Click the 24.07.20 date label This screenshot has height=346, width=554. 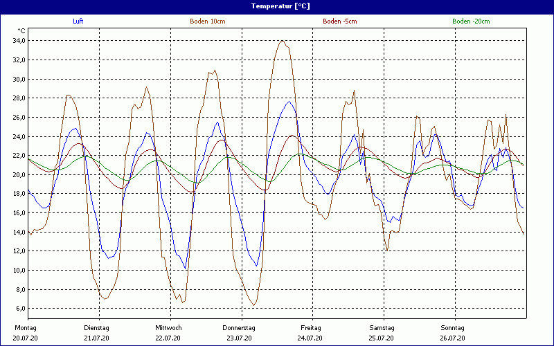point(311,338)
